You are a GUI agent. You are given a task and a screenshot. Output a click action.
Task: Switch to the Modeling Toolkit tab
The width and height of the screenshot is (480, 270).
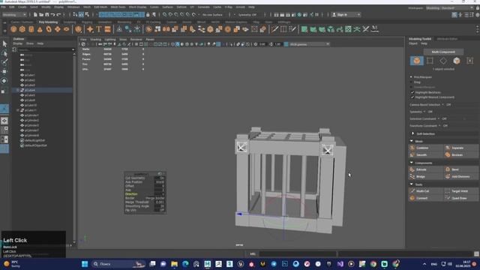point(420,39)
